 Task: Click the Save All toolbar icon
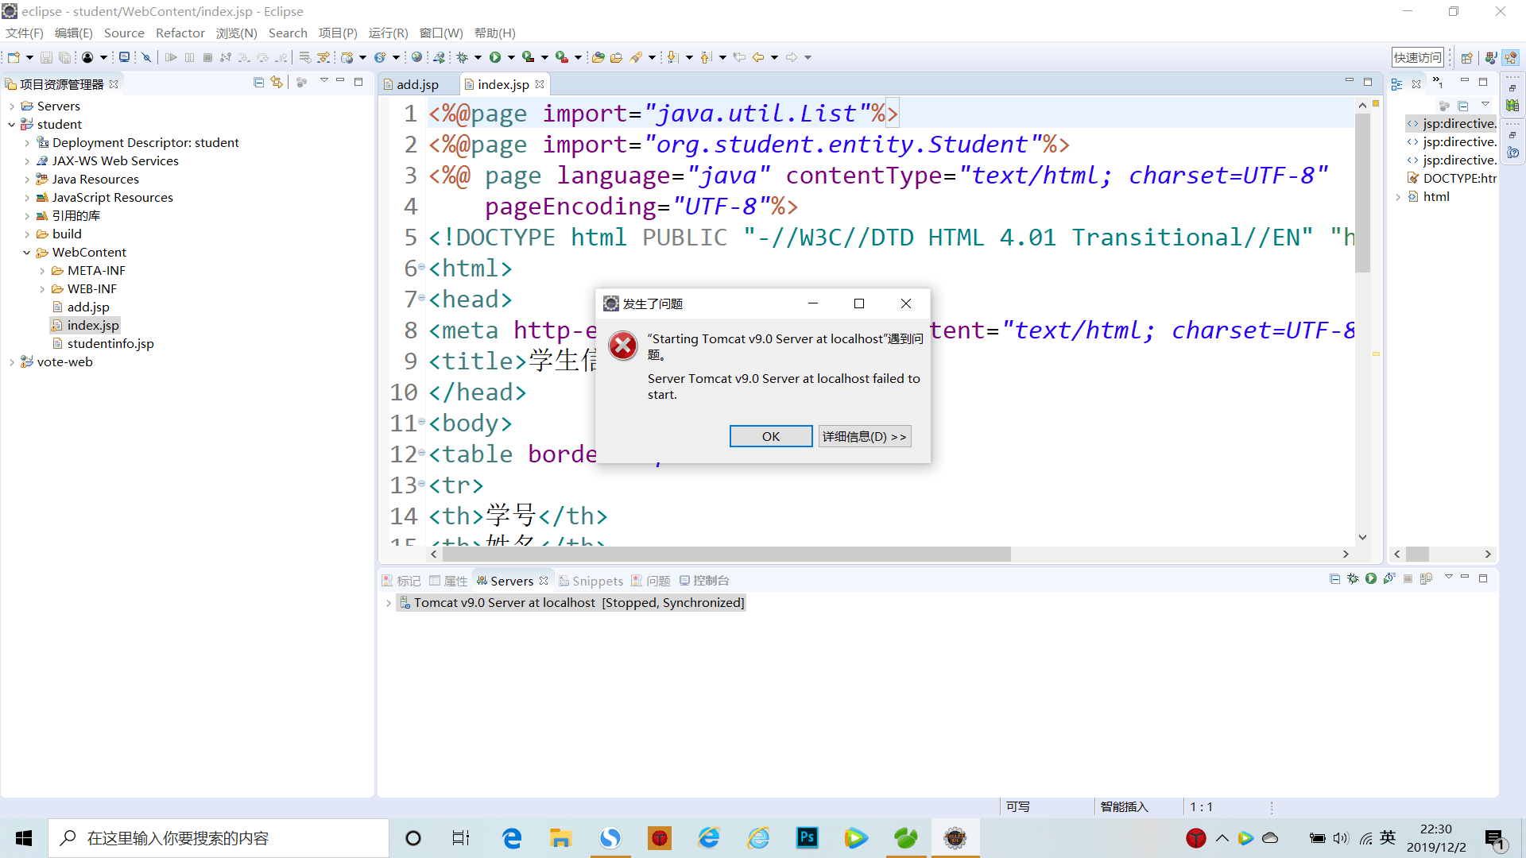[x=64, y=57]
